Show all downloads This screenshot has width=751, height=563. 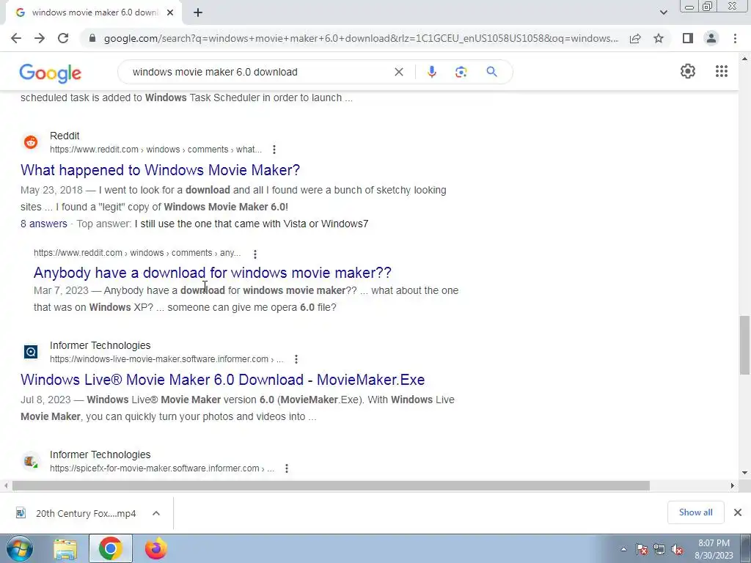[x=695, y=512]
